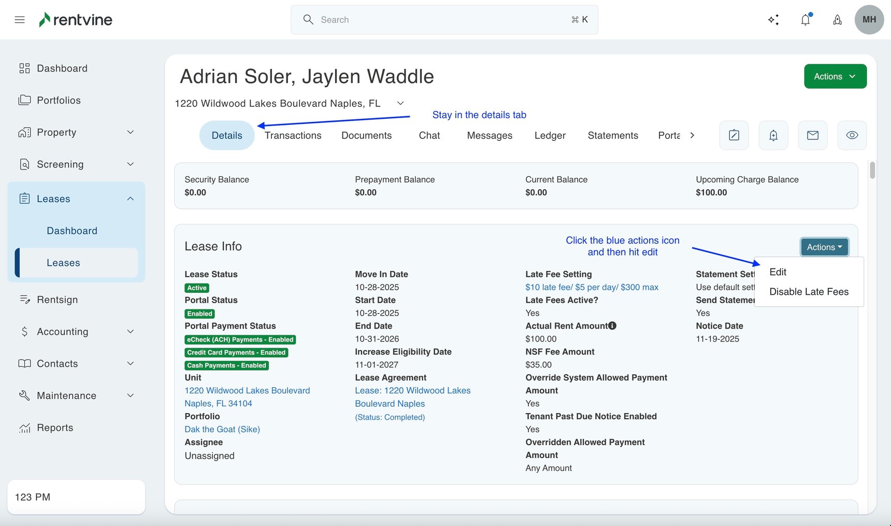This screenshot has height=526, width=891.
Task: Click the late fee setting link
Action: pyautogui.click(x=592, y=287)
